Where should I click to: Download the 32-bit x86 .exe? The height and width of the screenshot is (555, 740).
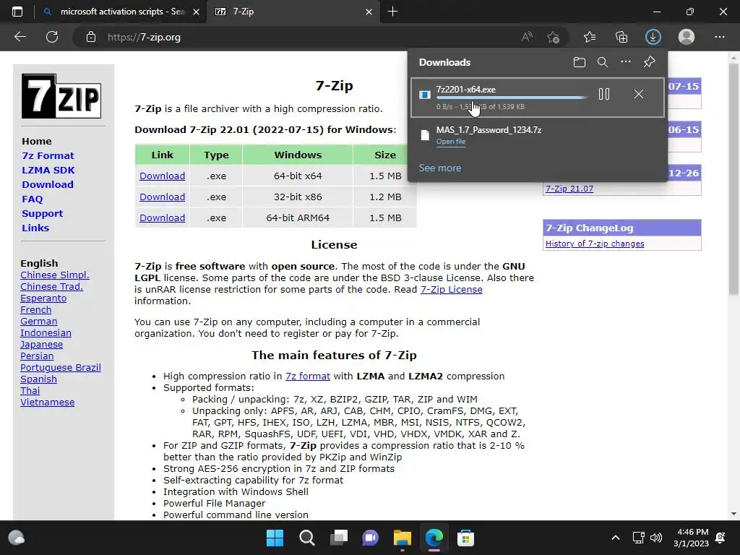click(x=163, y=197)
